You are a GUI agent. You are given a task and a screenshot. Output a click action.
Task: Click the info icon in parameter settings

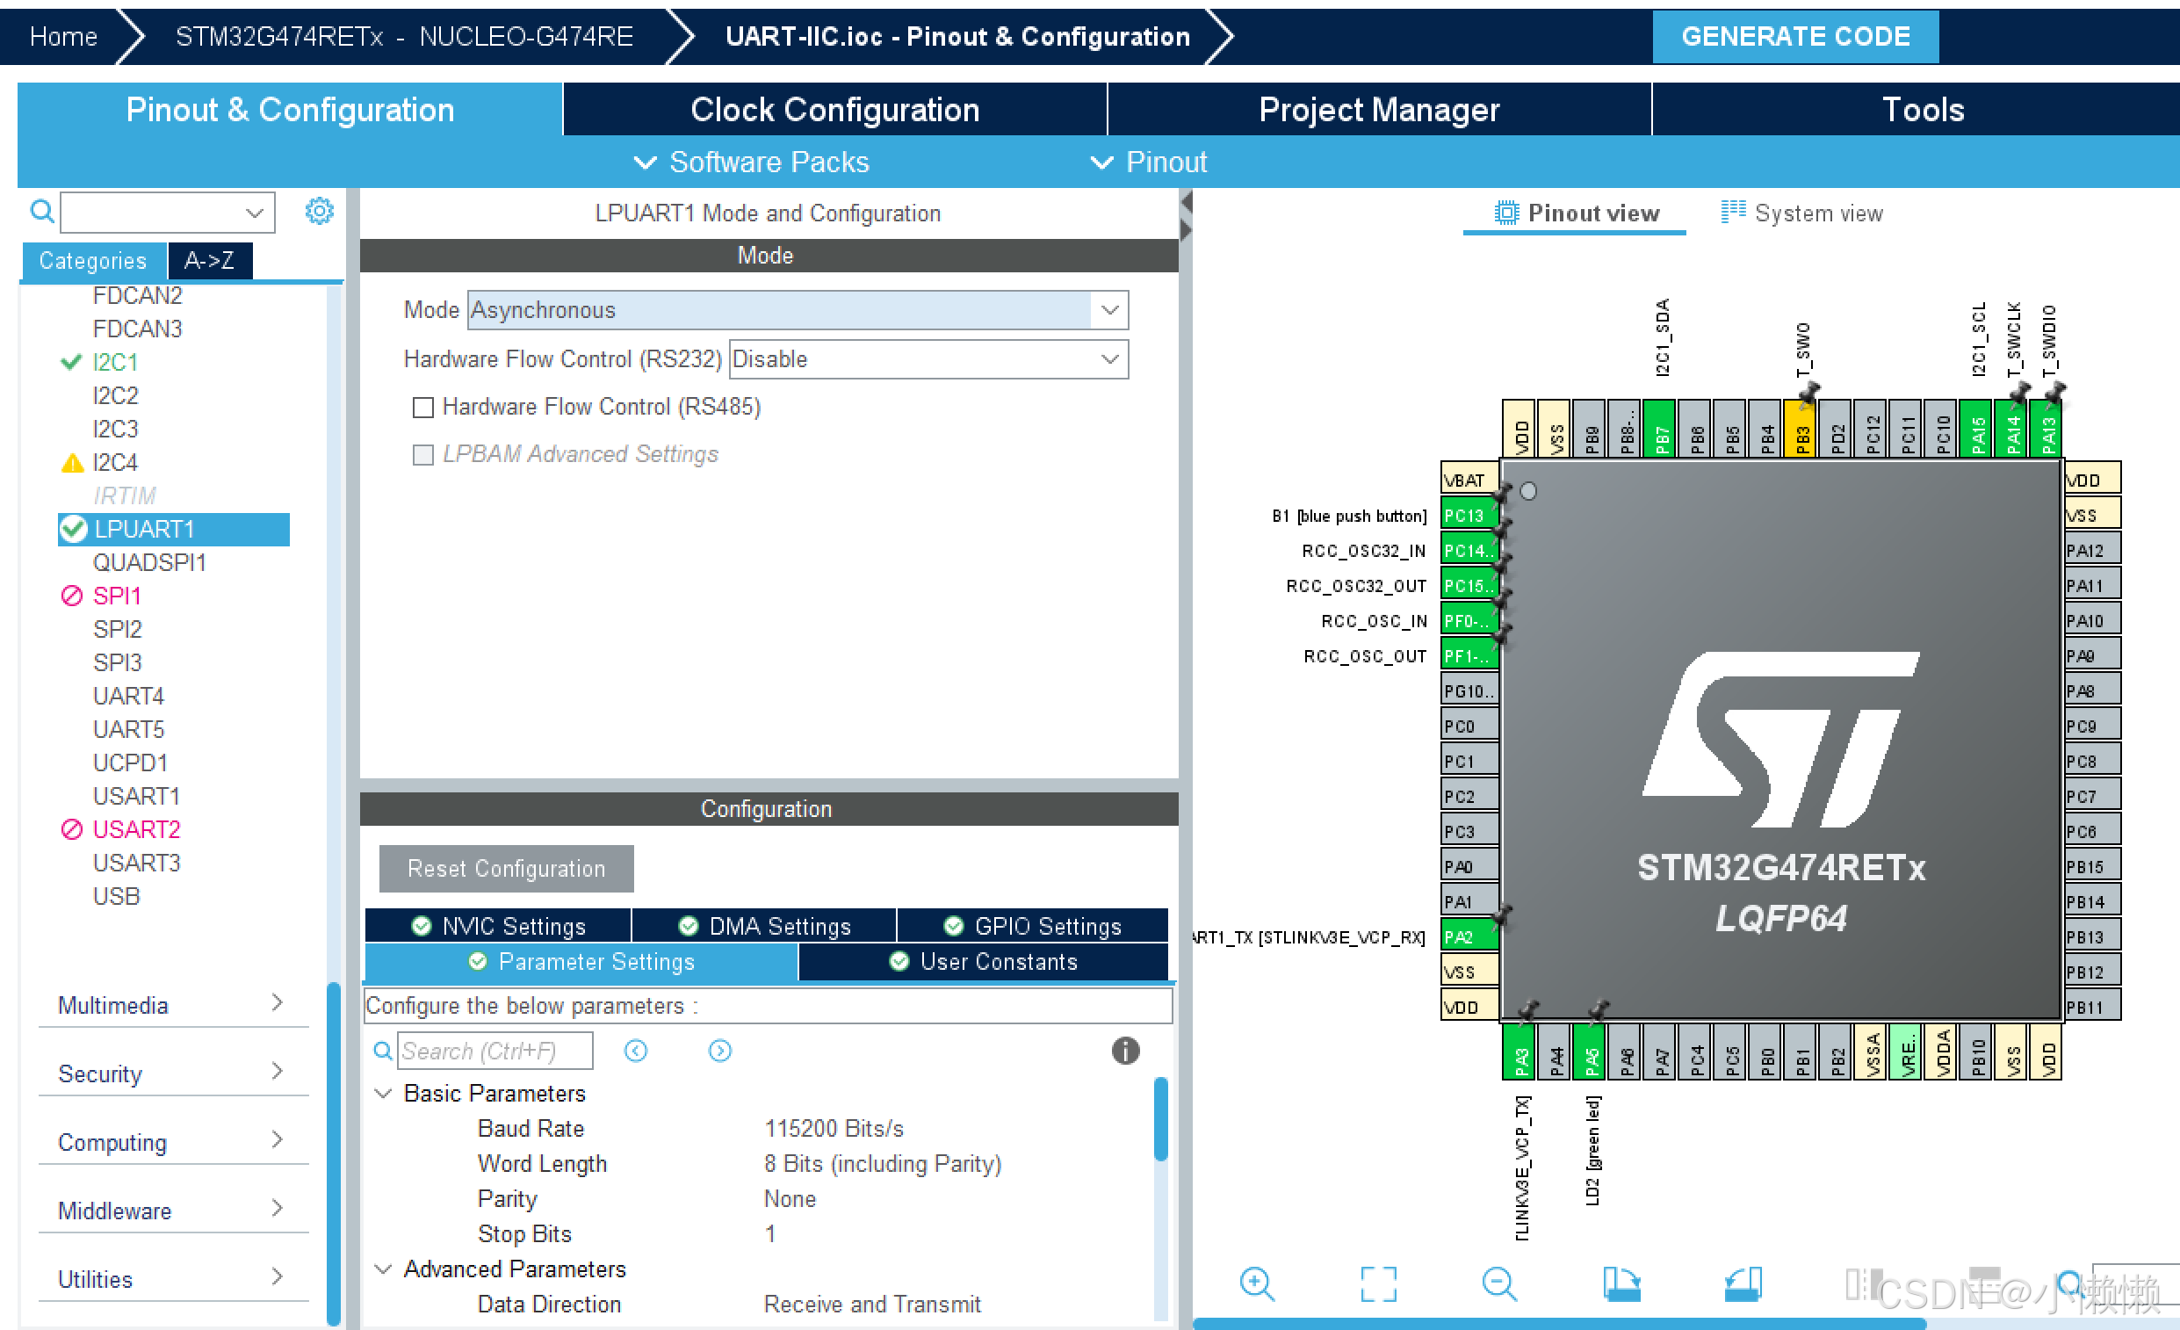(x=1124, y=1051)
